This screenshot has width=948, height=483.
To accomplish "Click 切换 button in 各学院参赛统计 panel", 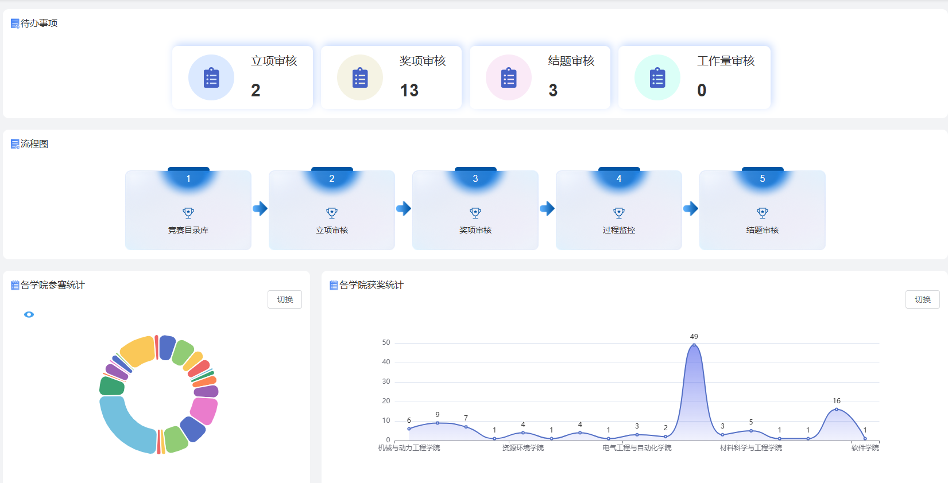I will (285, 299).
